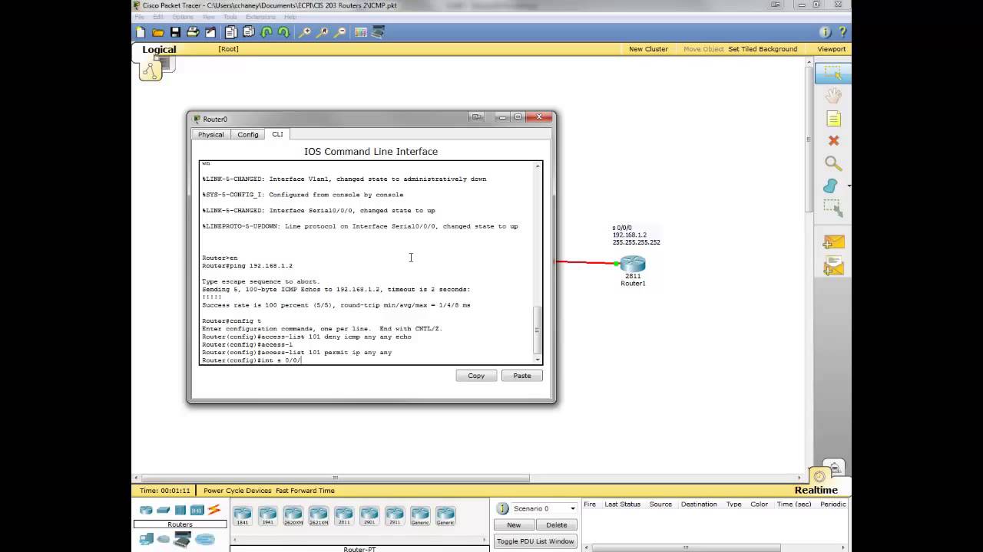
Task: Choose the Inspect magnifier tool
Action: point(833,163)
